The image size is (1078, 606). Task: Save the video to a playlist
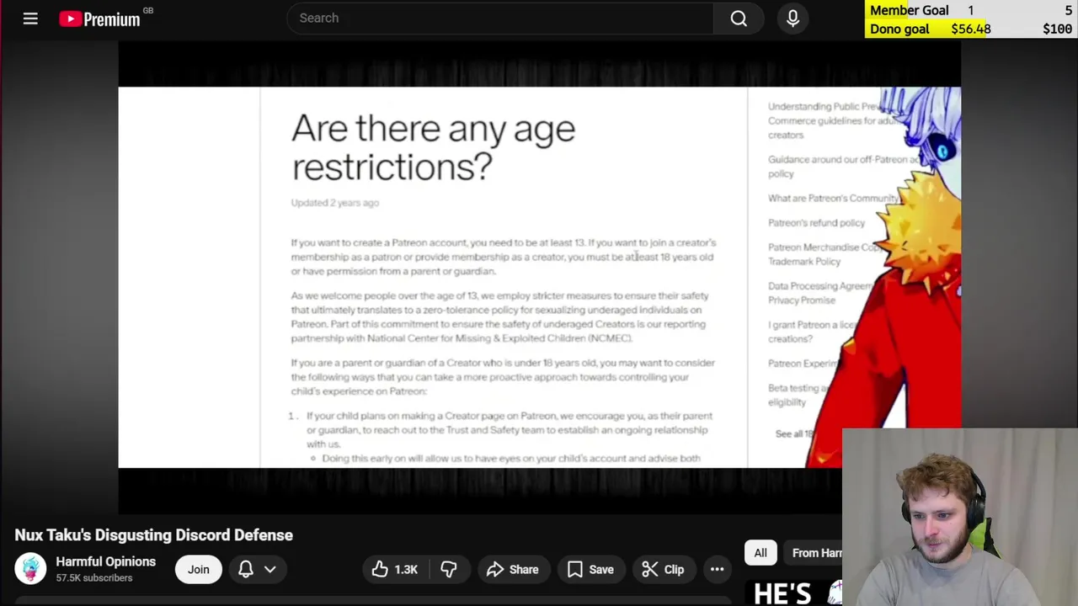pyautogui.click(x=590, y=570)
